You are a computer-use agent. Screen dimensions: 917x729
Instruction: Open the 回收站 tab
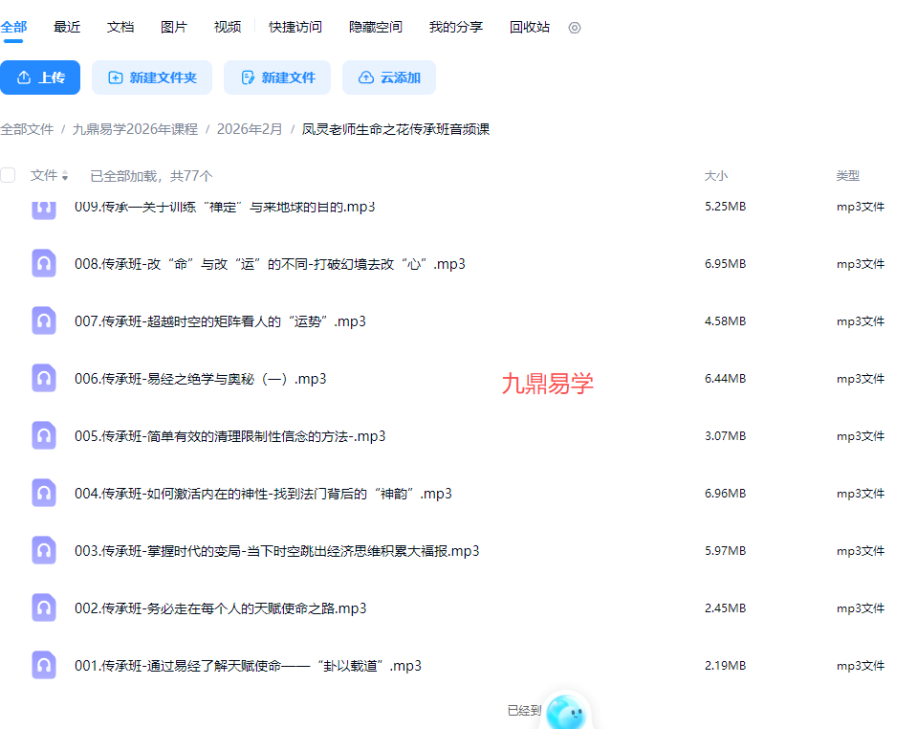pyautogui.click(x=530, y=27)
